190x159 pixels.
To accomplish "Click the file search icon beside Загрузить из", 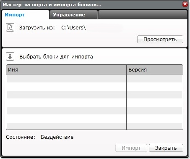I will 10,27.
